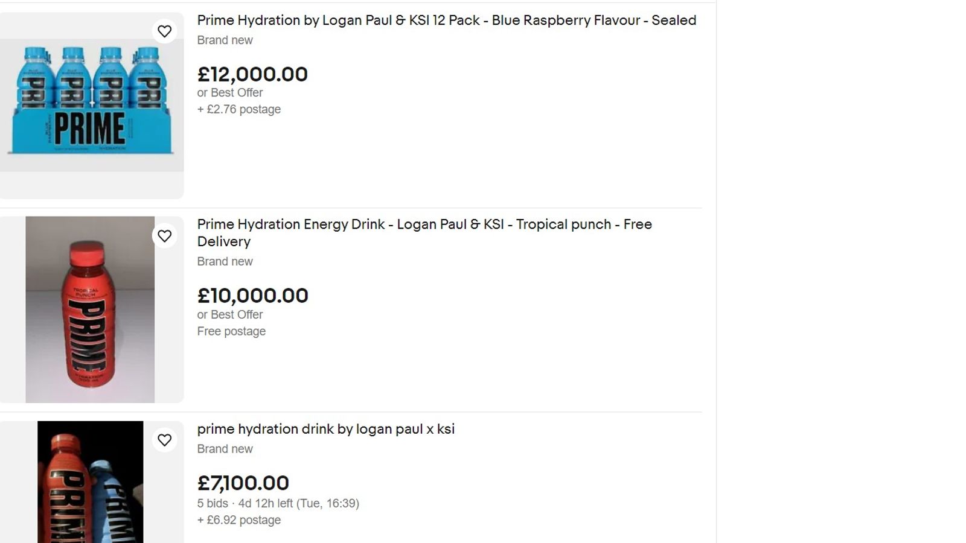
Task: Click "or Best Offer" under £12,000.00
Action: [x=230, y=93]
